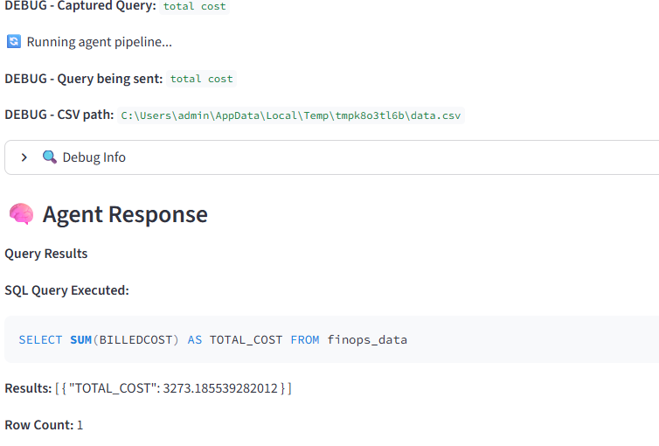Click the SUM function in the SQL query
Image resolution: width=659 pixels, height=446 pixels.
[80, 339]
